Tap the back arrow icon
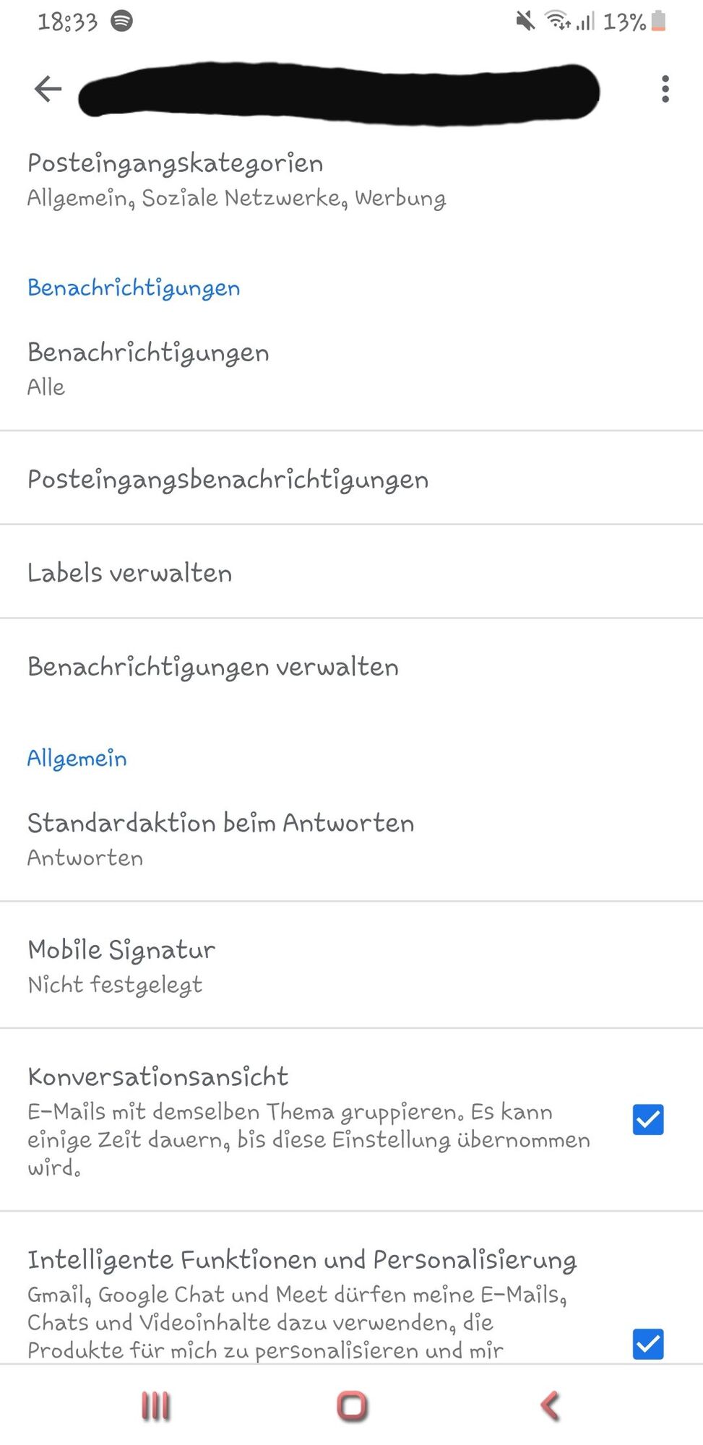This screenshot has width=703, height=1445. 48,89
